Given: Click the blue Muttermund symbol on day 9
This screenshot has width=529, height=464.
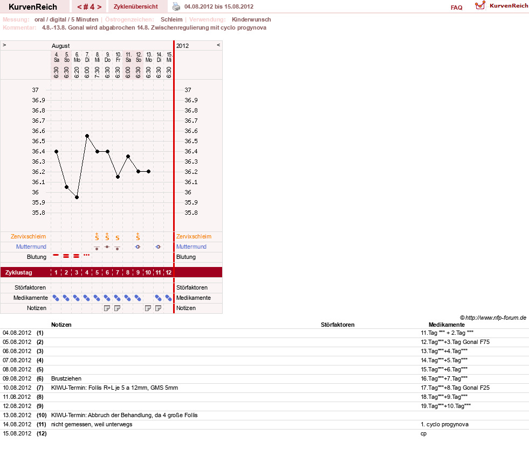Looking at the screenshot, I should [x=138, y=247].
